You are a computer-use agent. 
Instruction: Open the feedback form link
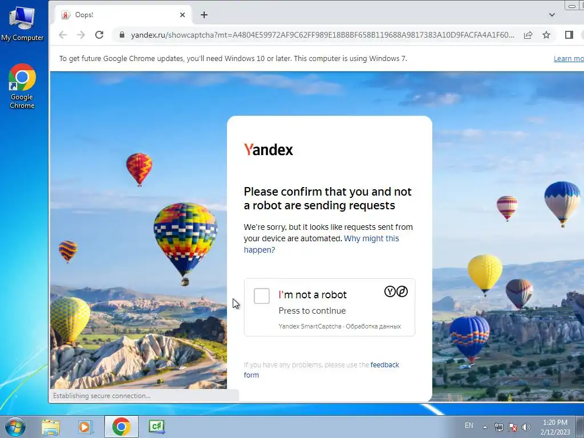click(322, 370)
